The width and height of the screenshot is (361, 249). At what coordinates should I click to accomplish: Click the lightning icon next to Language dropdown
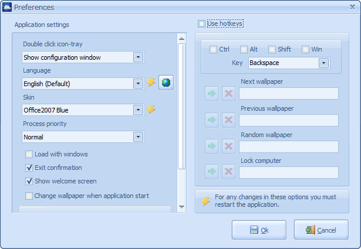151,83
